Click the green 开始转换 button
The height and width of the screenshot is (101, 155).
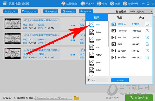point(139,98)
